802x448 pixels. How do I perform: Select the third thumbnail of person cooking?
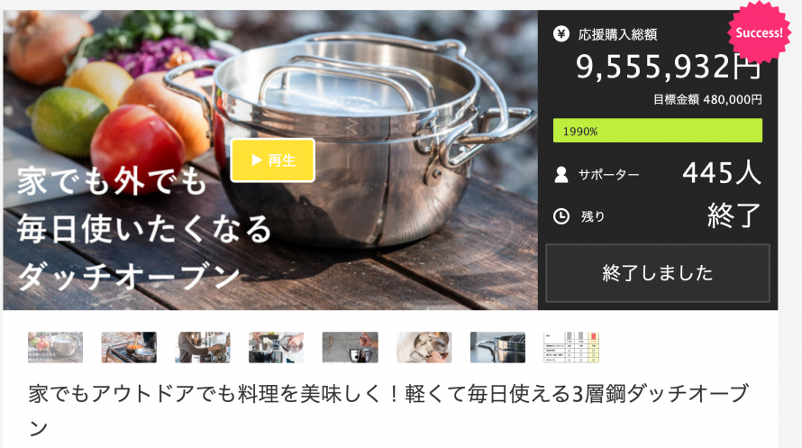[203, 347]
